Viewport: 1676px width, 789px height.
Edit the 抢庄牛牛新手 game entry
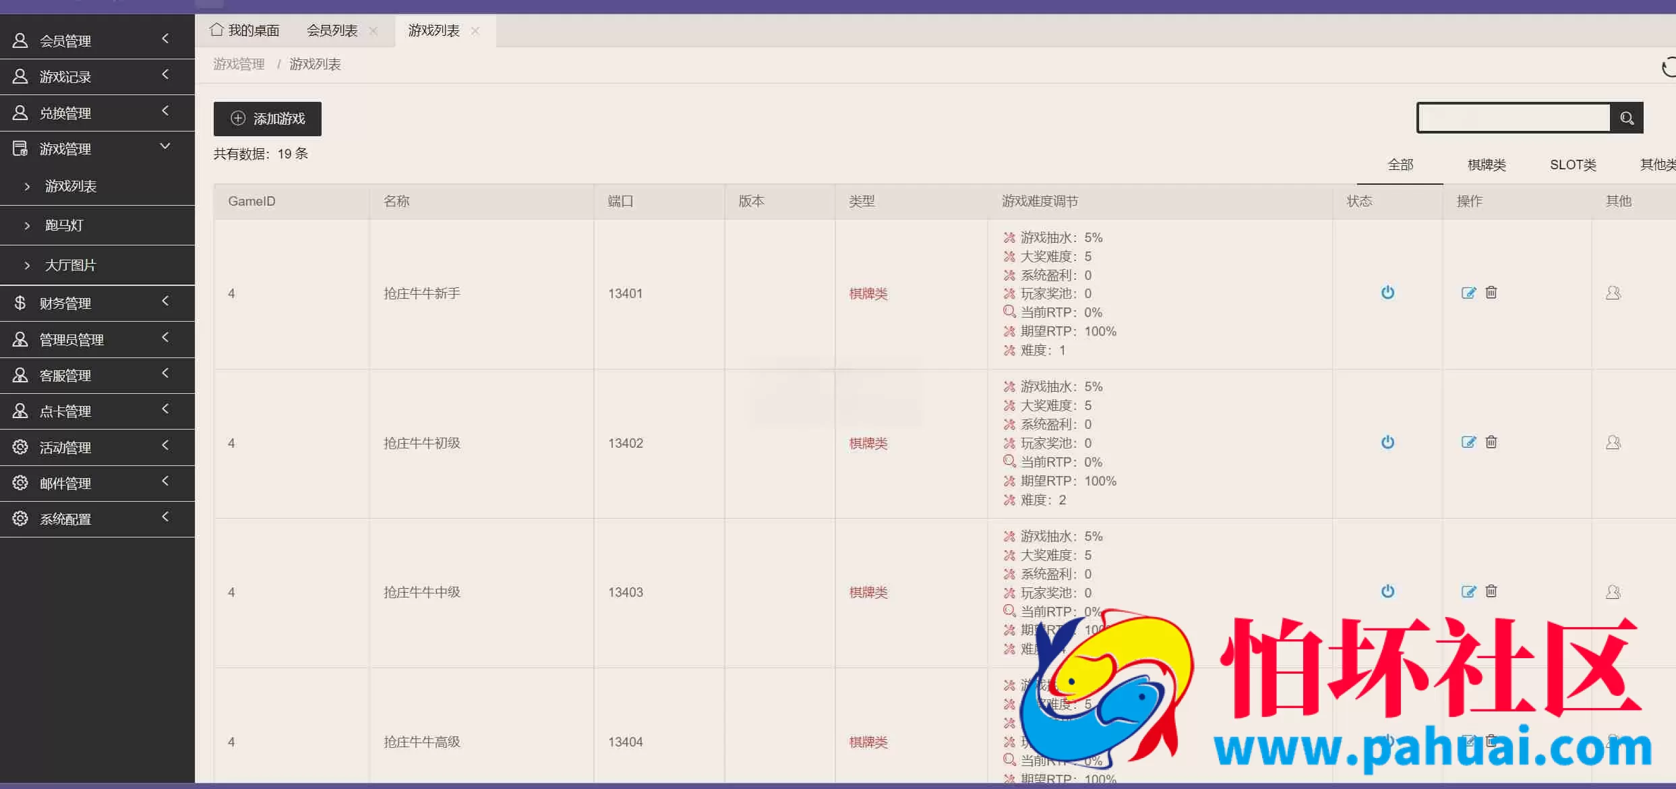point(1468,293)
